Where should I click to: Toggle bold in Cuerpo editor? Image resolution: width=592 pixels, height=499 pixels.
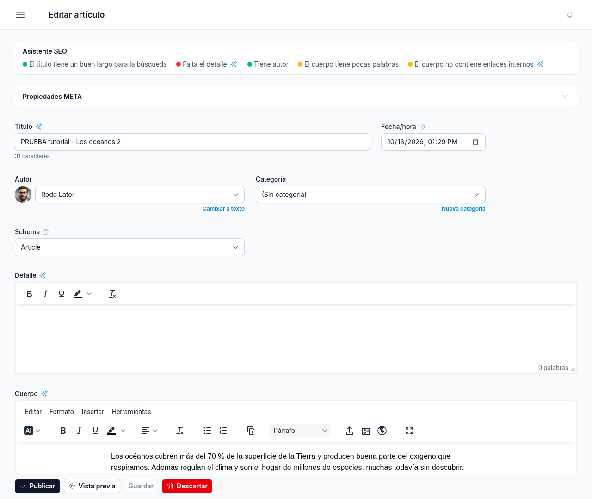click(63, 431)
